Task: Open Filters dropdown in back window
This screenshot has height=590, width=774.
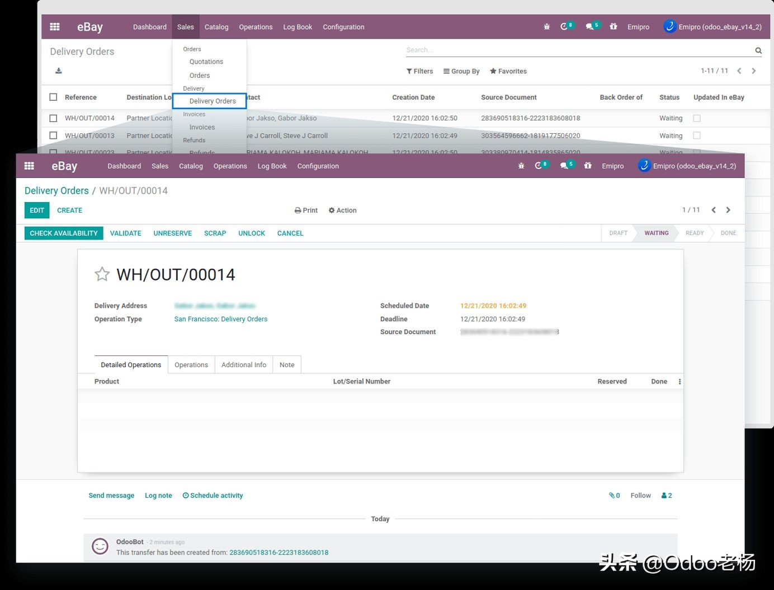Action: 419,71
